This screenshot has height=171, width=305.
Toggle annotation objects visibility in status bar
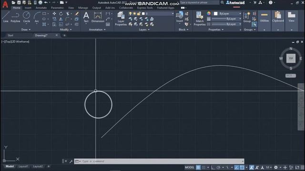pyautogui.click(x=252, y=167)
